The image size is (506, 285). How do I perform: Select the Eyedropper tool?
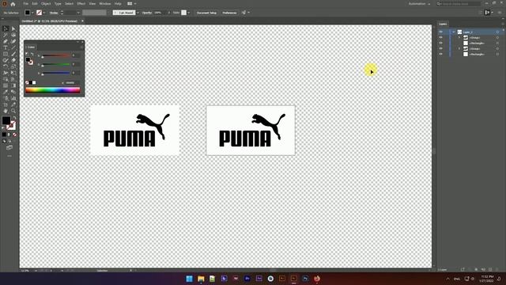pos(6,92)
